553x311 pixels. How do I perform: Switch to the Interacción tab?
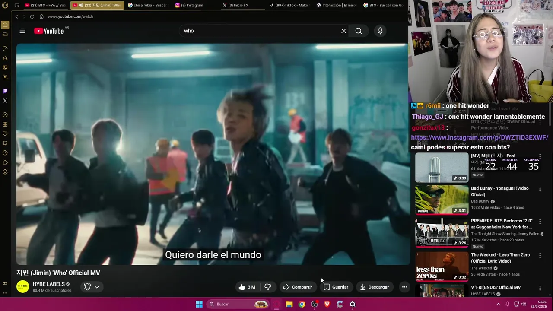pos(336,5)
